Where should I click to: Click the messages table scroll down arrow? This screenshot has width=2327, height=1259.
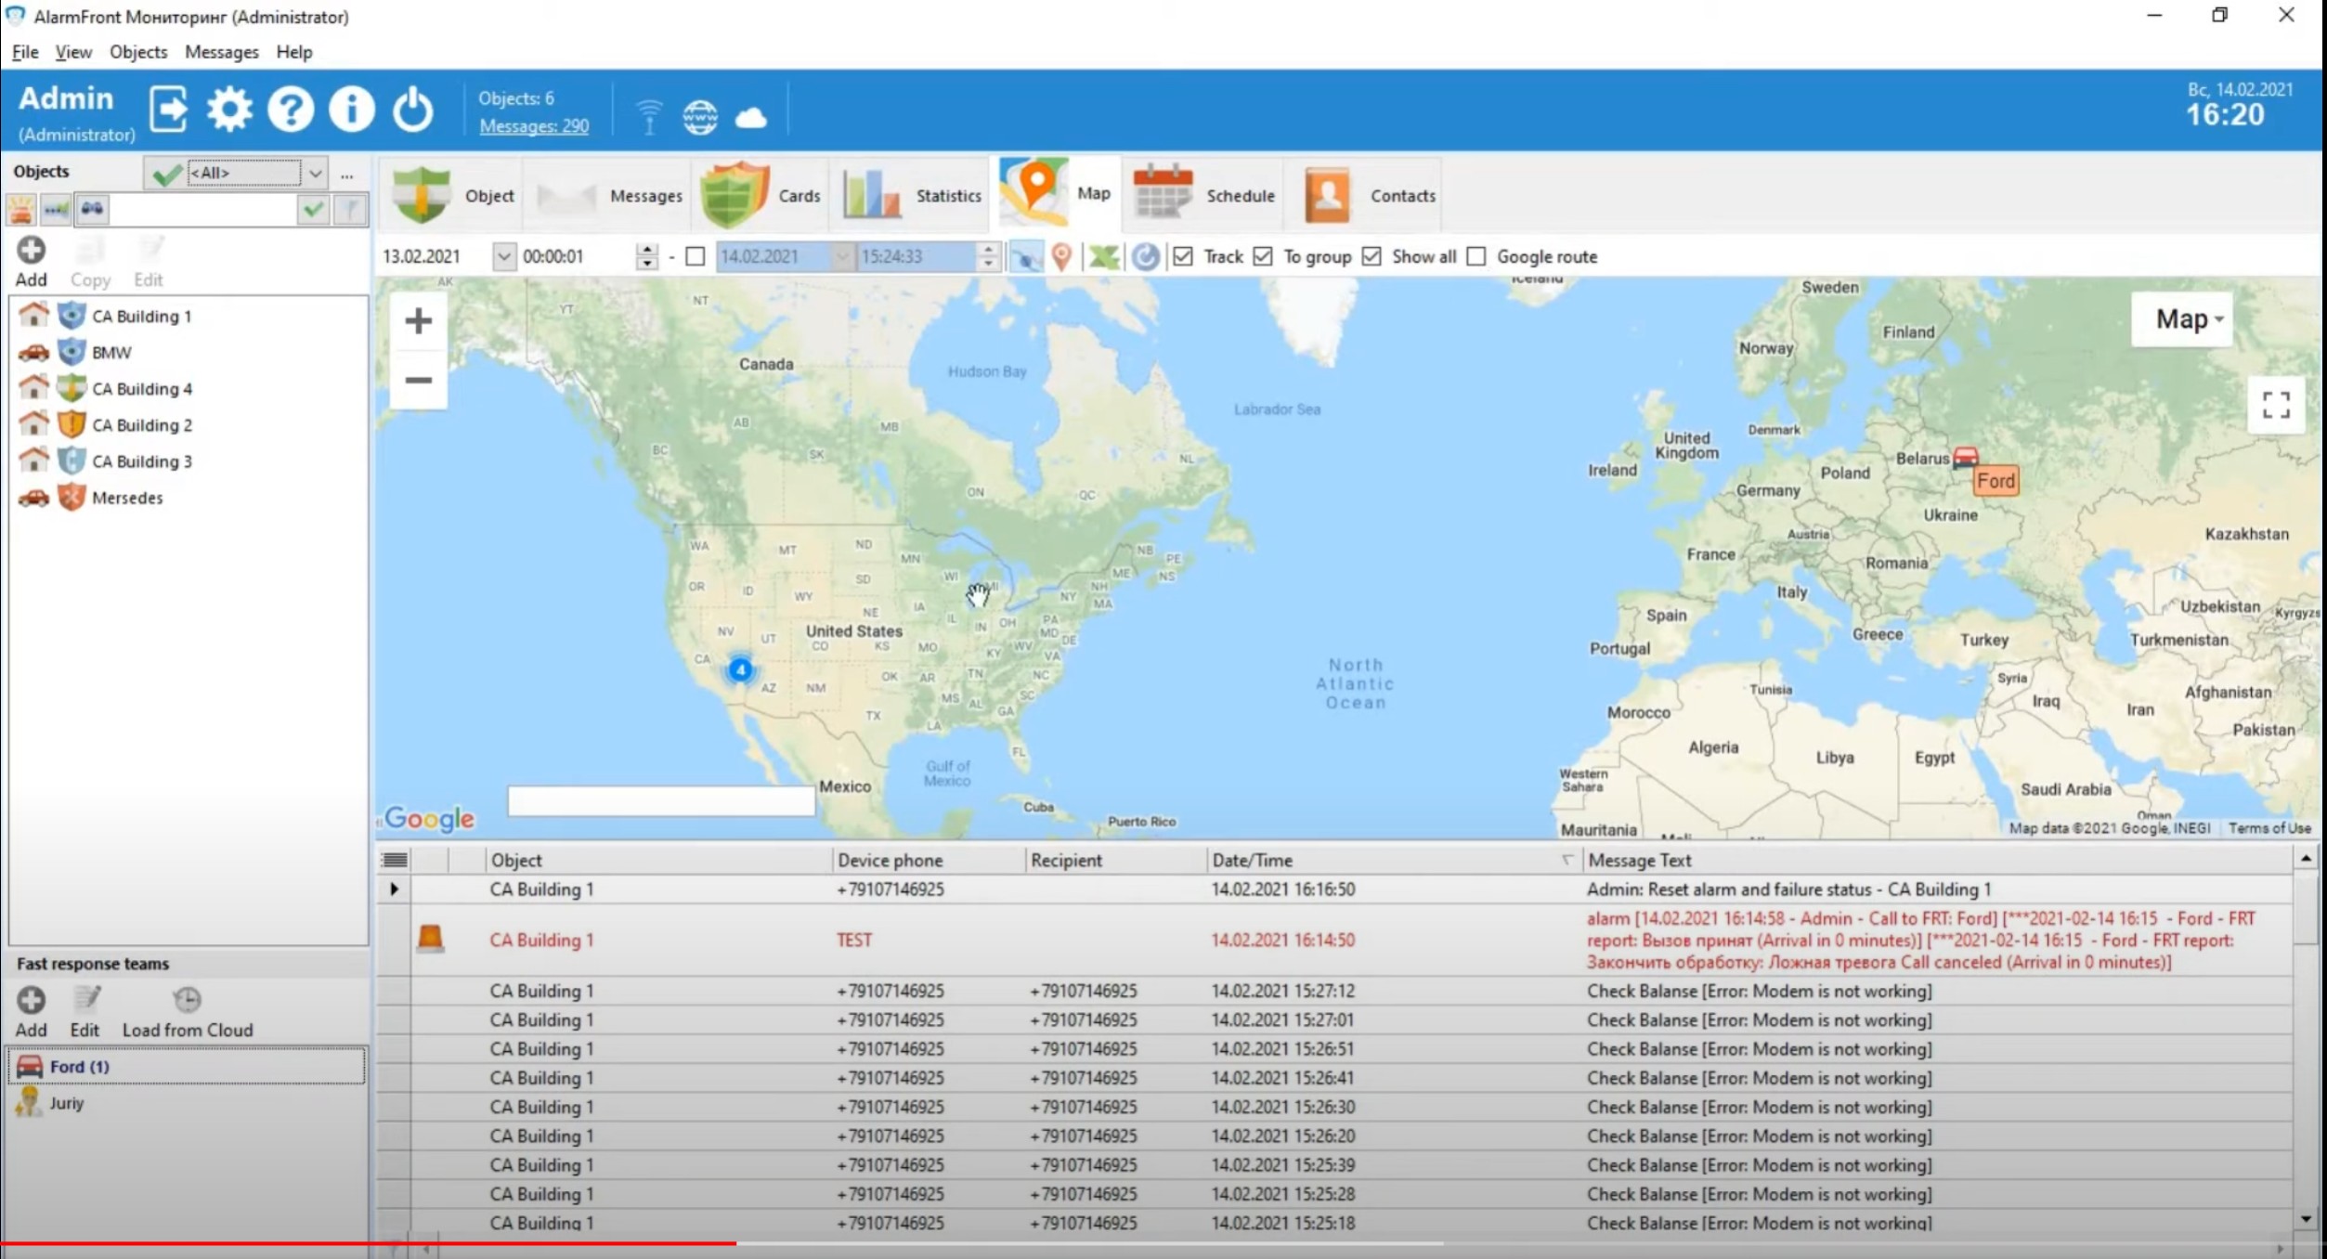[x=2306, y=1219]
